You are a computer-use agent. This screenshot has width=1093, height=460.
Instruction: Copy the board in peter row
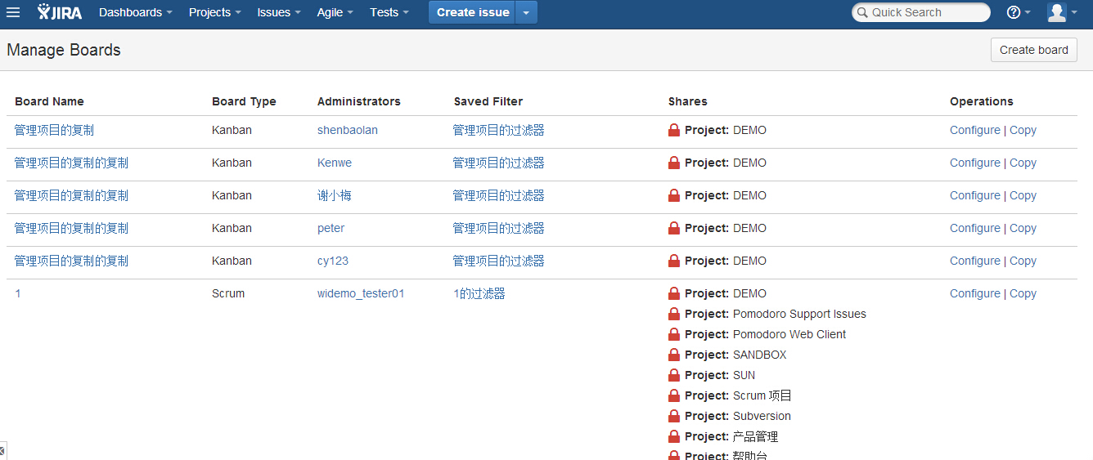pos(1023,228)
